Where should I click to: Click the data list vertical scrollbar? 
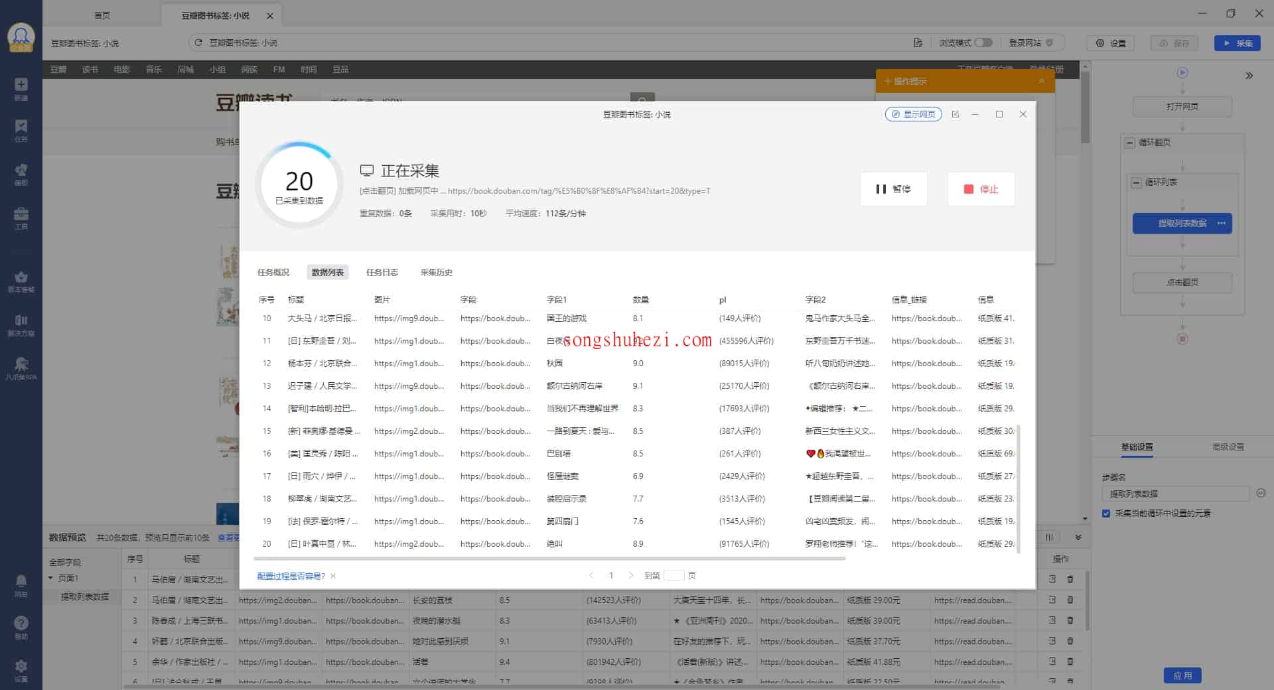click(x=1018, y=489)
